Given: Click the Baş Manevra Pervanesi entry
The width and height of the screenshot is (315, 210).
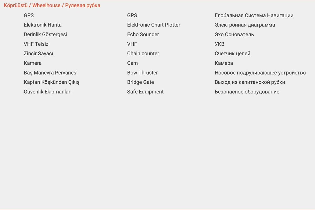Looking at the screenshot, I should (x=50, y=73).
